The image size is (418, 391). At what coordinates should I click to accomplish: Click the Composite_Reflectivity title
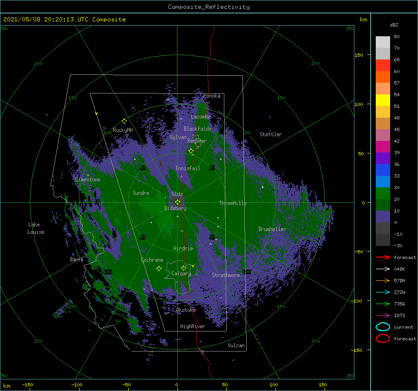(x=209, y=7)
